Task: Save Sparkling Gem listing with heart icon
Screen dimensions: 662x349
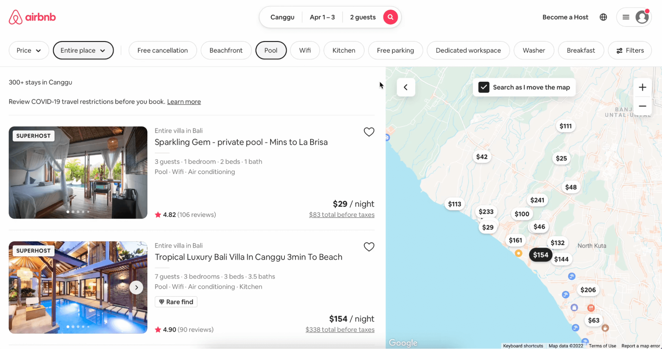Action: click(x=369, y=132)
